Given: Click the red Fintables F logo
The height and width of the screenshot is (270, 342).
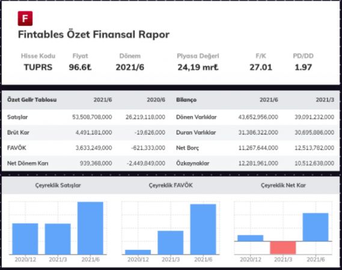Looking at the screenshot, I should point(25,18).
